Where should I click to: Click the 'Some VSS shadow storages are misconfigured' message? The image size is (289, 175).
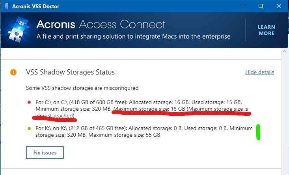82,88
